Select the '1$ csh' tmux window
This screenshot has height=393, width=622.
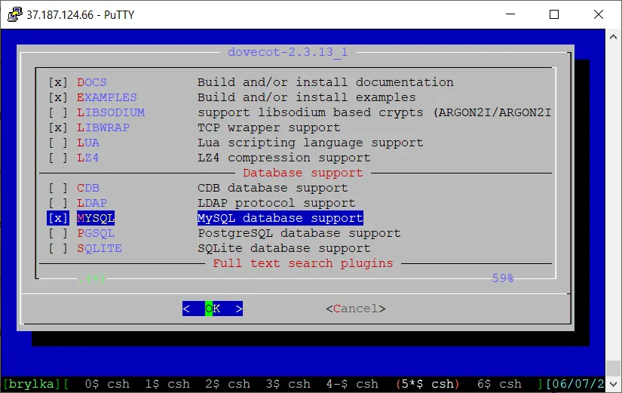point(167,384)
